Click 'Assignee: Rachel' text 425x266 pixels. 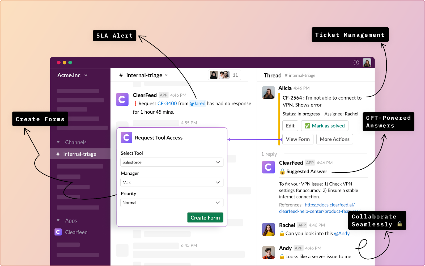point(341,114)
